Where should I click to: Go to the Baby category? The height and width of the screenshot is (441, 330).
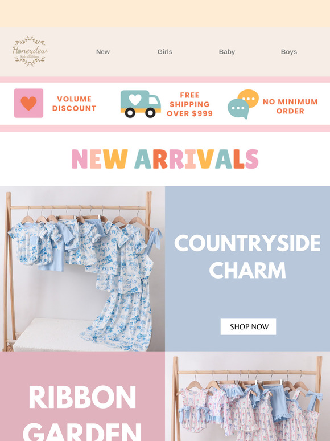(227, 52)
